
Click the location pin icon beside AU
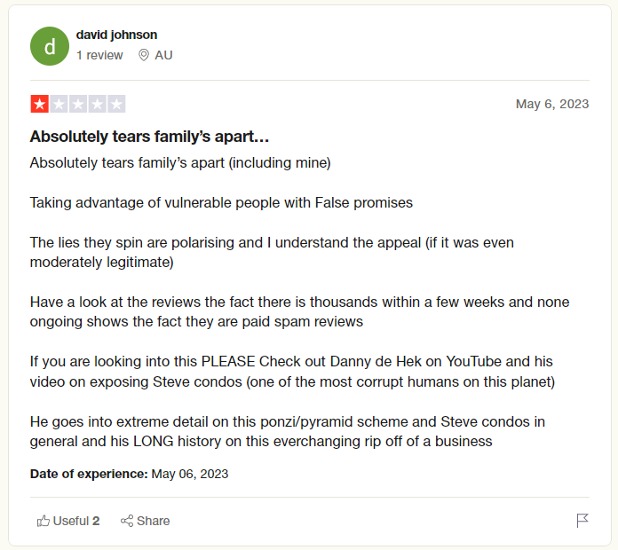pos(144,55)
